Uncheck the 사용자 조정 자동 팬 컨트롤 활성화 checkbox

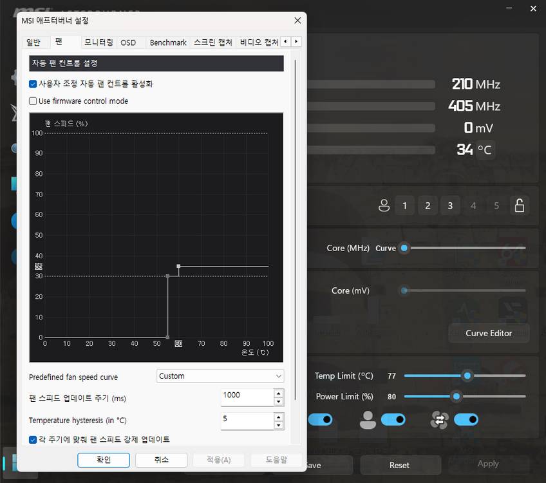(x=32, y=84)
